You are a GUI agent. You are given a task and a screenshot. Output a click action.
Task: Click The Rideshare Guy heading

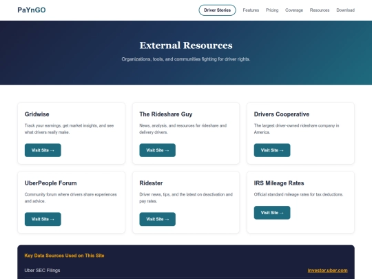[166, 114]
